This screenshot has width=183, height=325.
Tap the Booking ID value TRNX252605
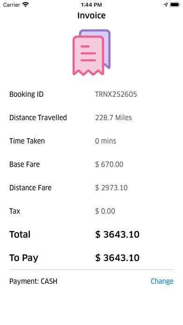[116, 94]
